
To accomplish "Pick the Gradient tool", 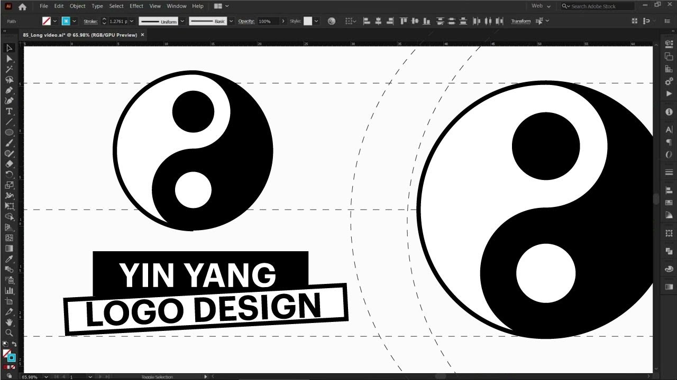I will (x=9, y=248).
